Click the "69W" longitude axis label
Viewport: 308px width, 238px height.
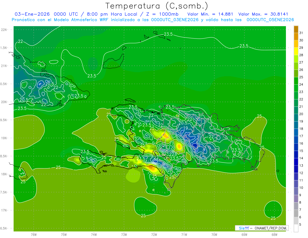coord(244,235)
